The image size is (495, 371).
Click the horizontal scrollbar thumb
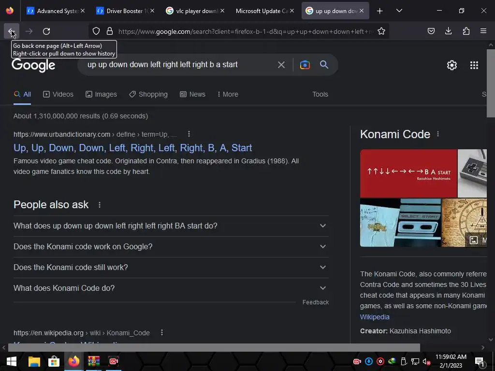point(214,347)
